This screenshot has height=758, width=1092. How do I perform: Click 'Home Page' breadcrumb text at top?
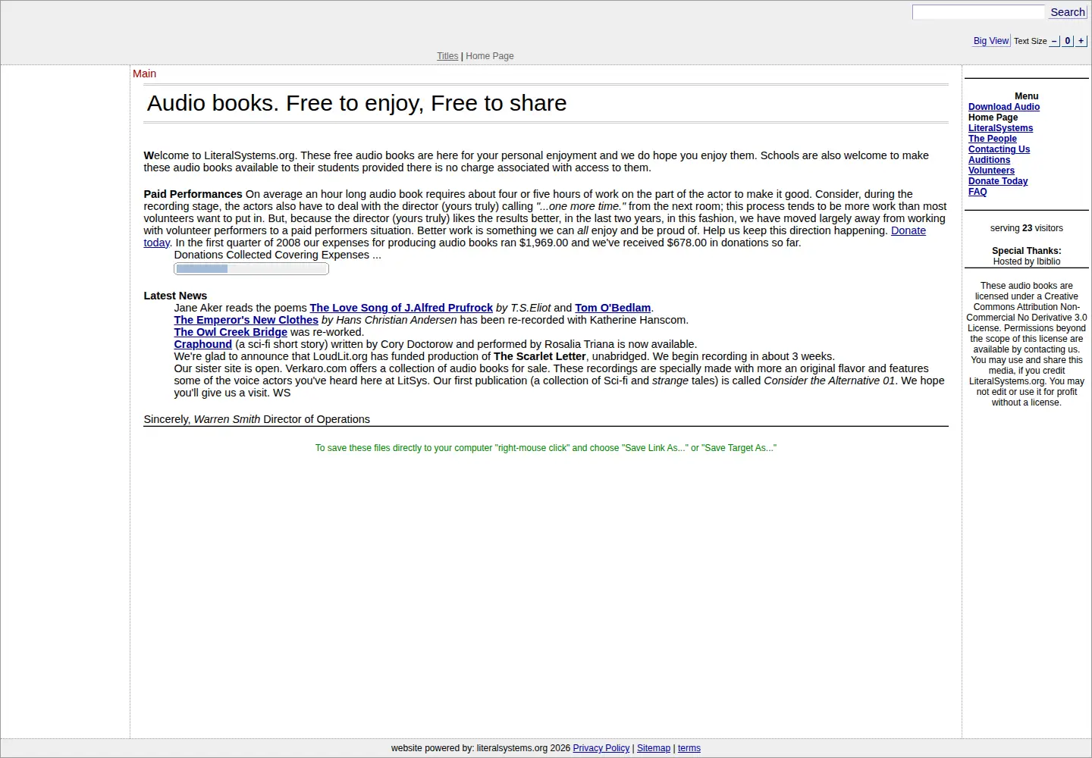pyautogui.click(x=489, y=56)
